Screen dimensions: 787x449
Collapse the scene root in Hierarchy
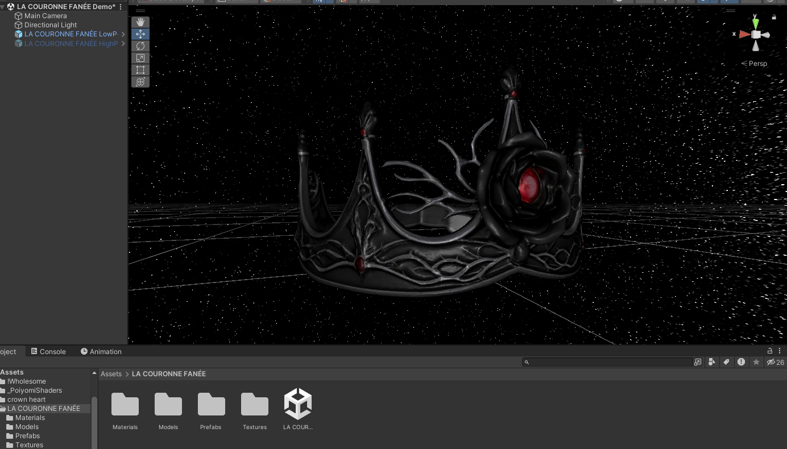(3, 7)
